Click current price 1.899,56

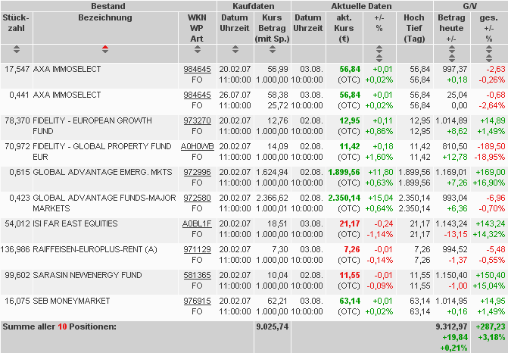[344, 172]
